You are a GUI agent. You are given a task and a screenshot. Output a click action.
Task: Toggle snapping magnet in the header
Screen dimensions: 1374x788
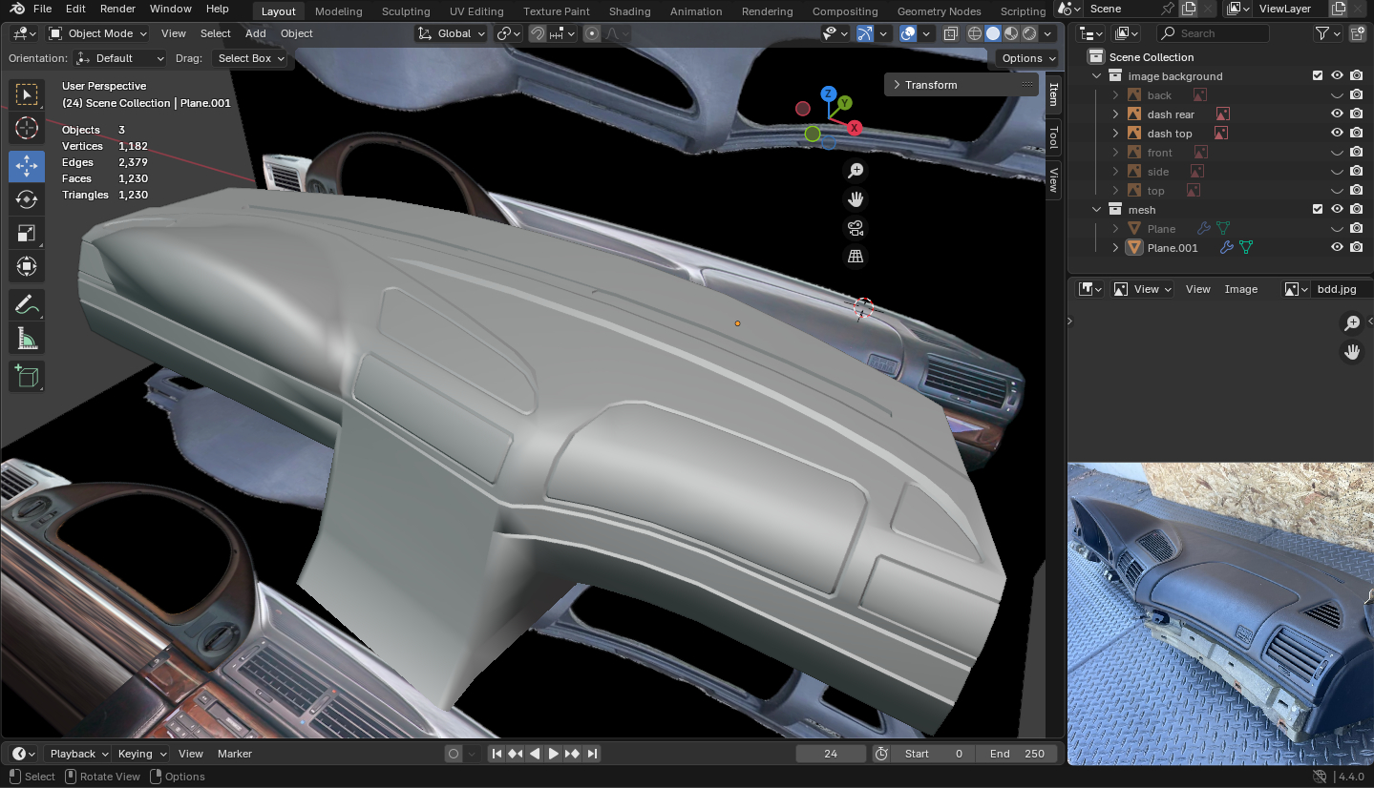point(538,33)
